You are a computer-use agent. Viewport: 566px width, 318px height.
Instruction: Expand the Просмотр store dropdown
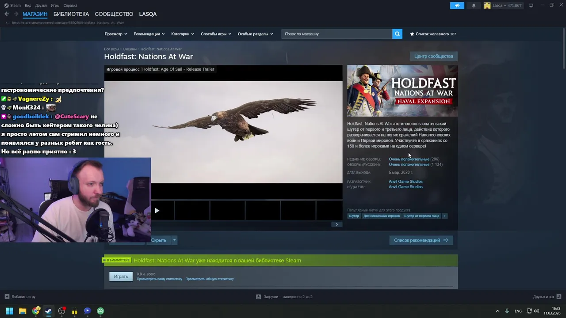tap(116, 34)
